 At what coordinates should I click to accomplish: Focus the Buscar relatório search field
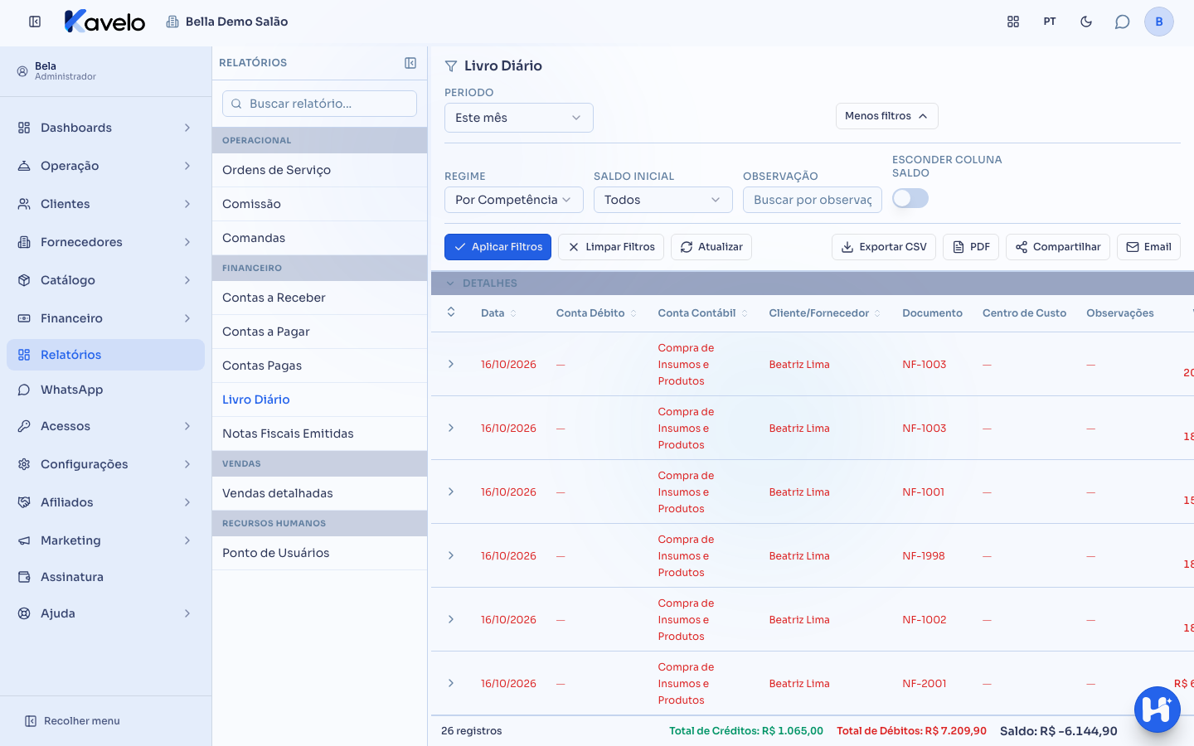click(x=319, y=104)
